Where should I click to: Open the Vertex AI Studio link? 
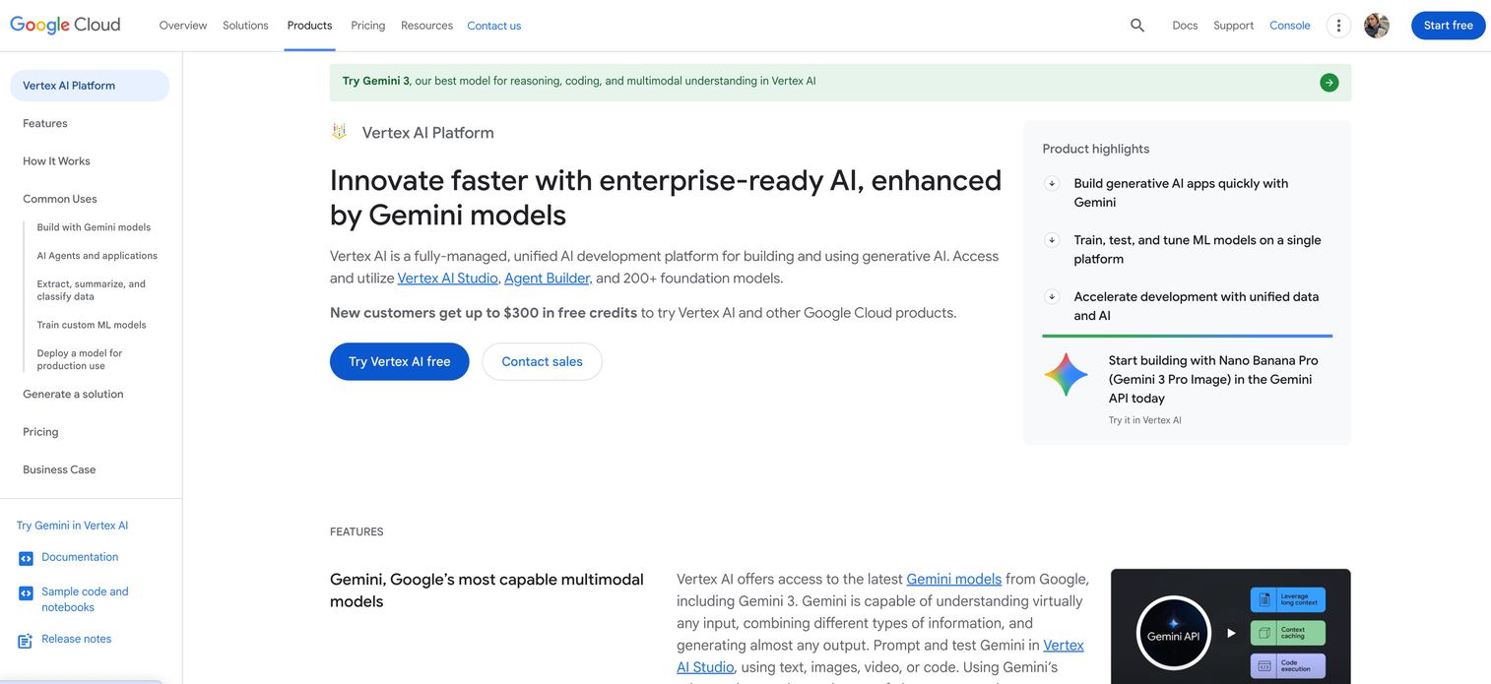pyautogui.click(x=447, y=279)
